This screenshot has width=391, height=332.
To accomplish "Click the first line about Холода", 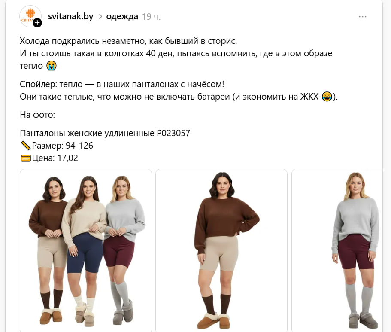I will pos(128,41).
